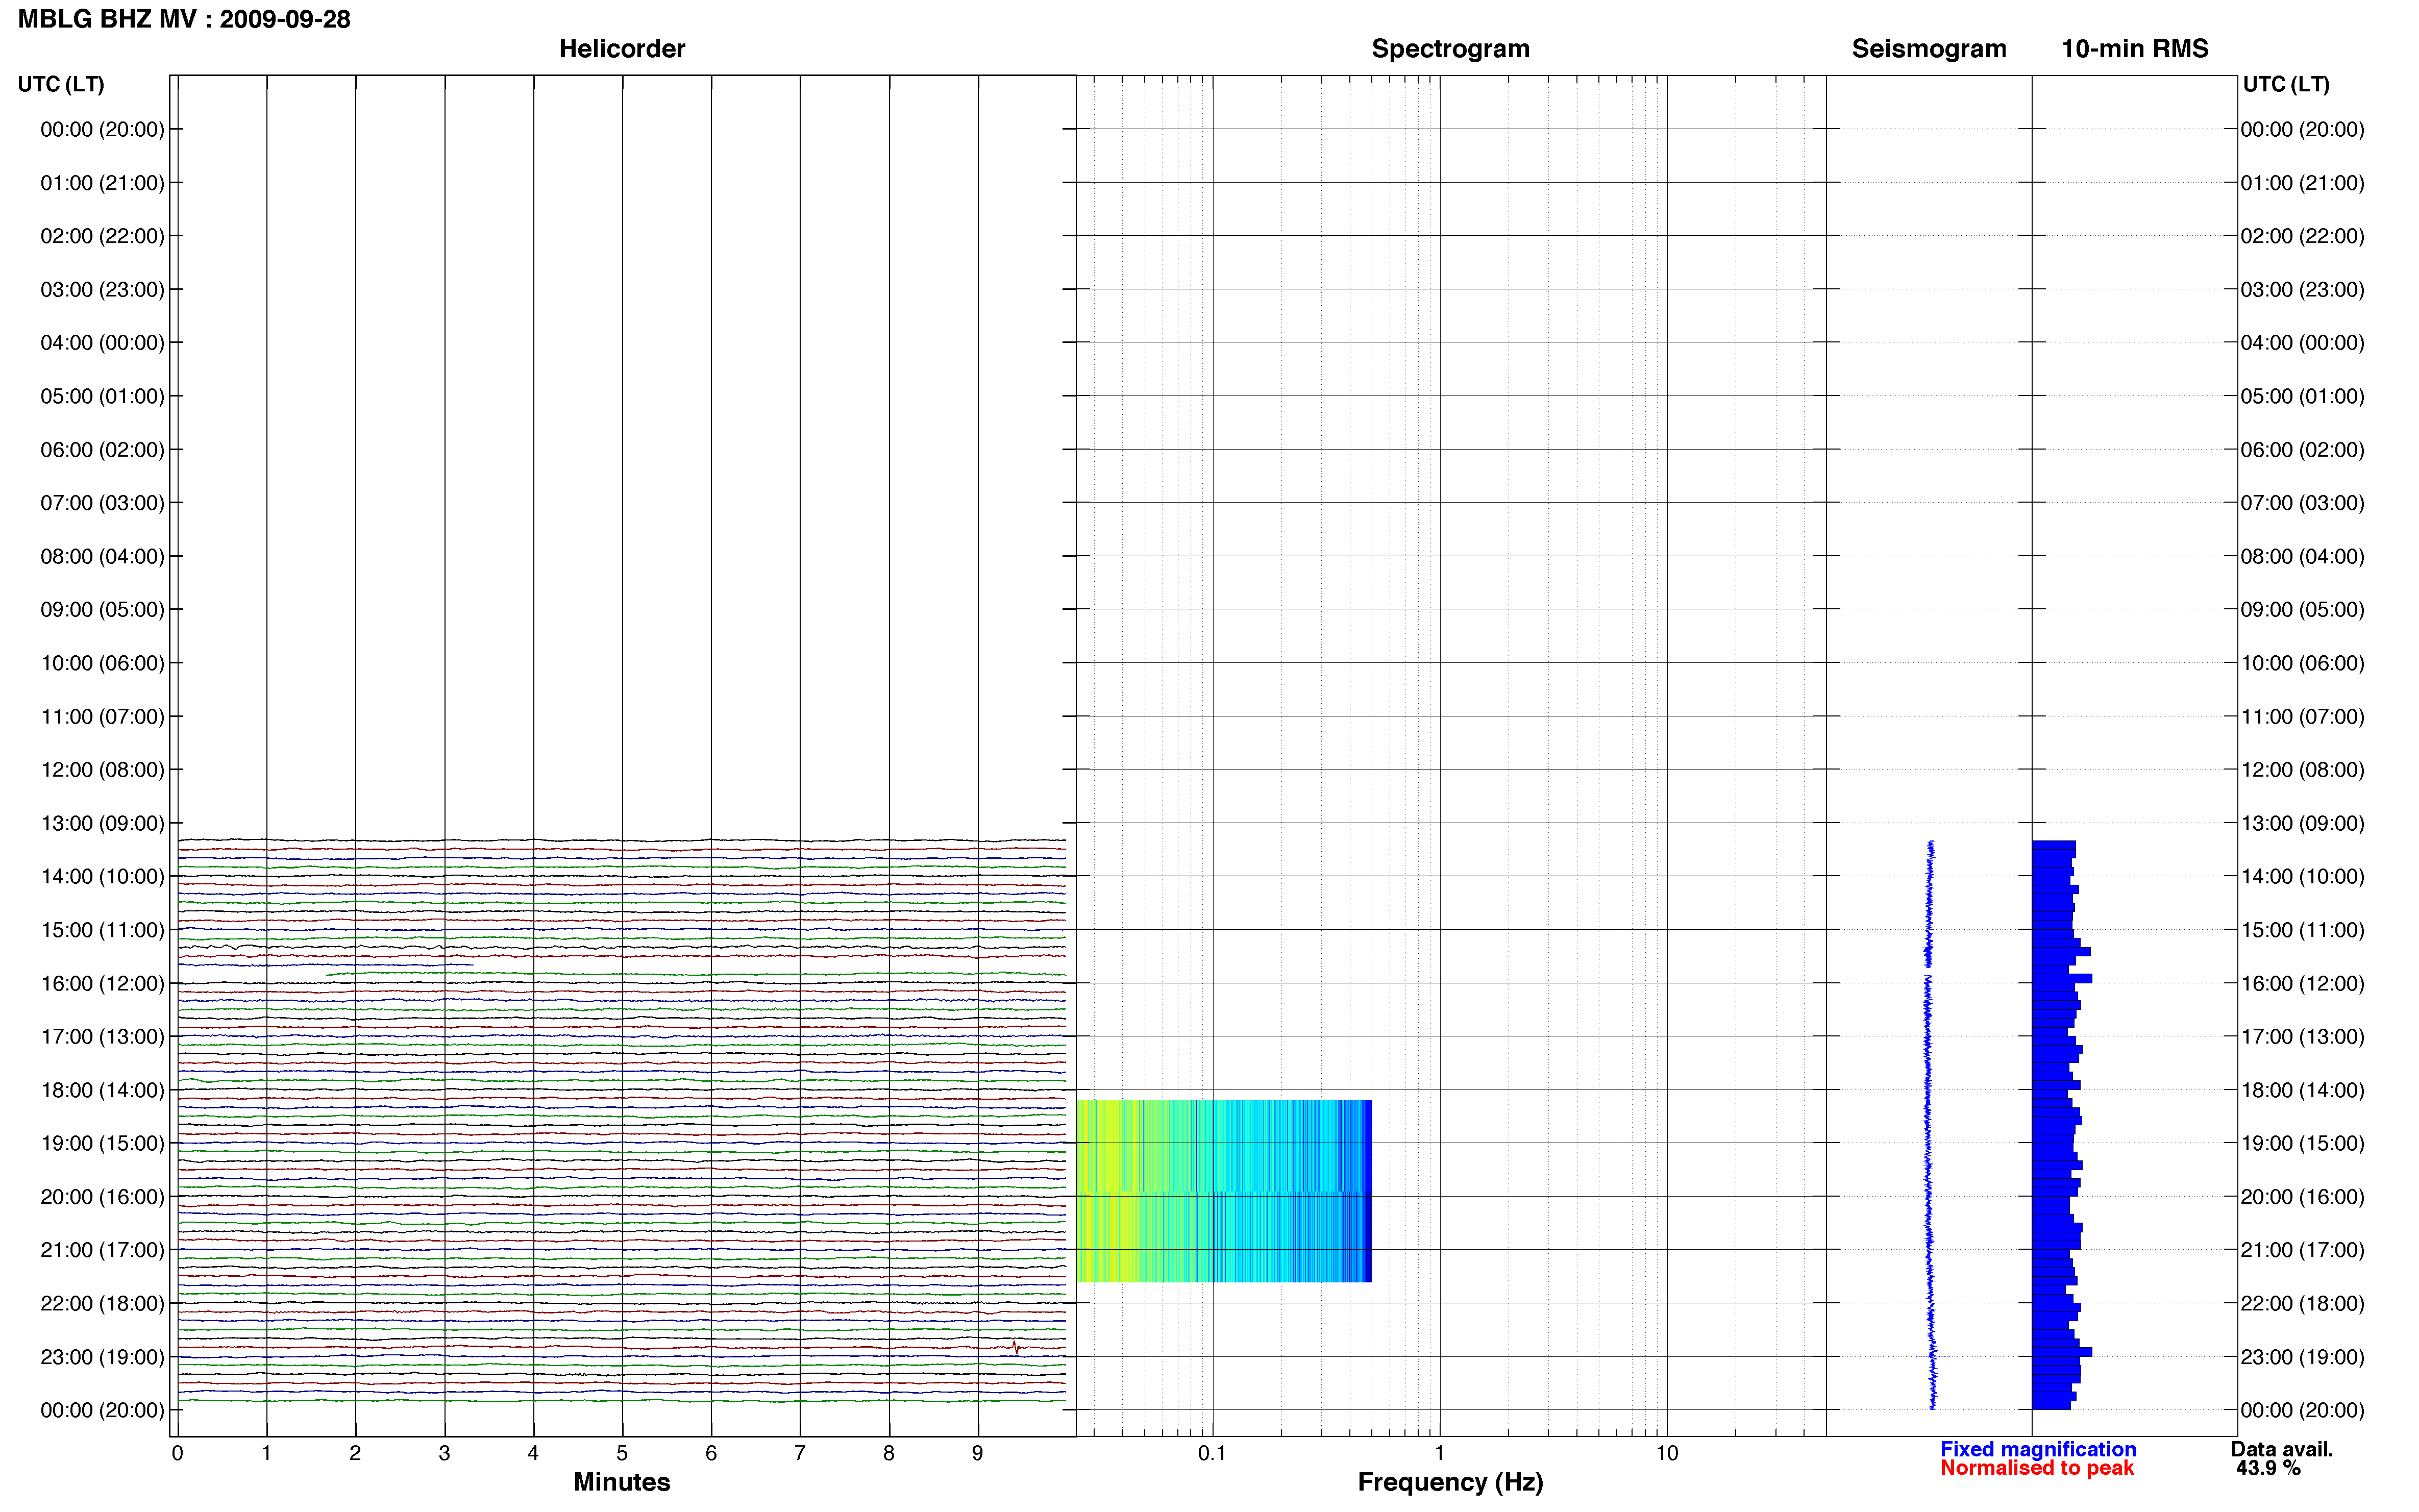Image resolution: width=2419 pixels, height=1512 pixels.
Task: Click right axis label '08:00 (04:00)'
Action: (2302, 556)
